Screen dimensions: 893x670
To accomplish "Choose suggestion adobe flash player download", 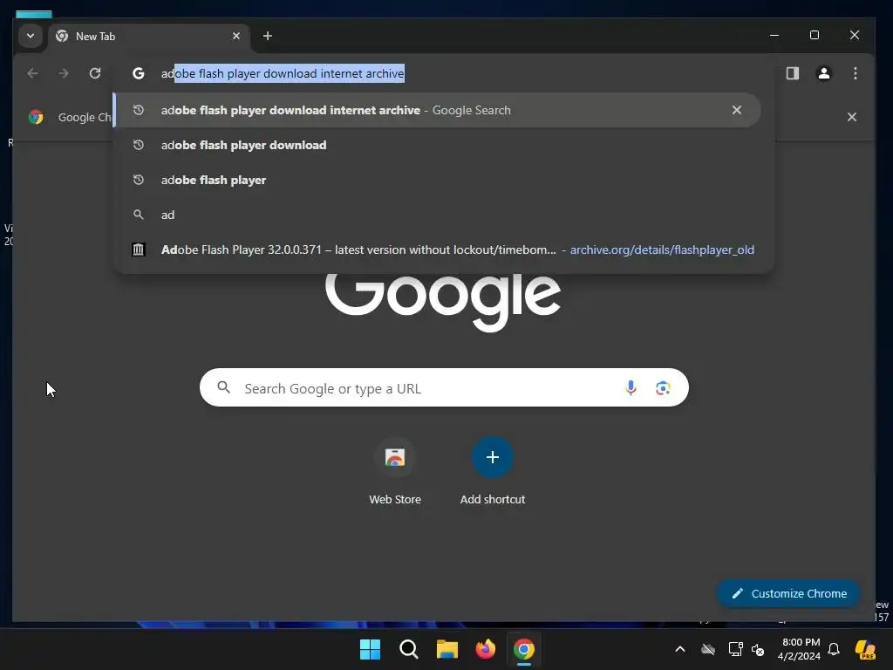I will click(436, 145).
